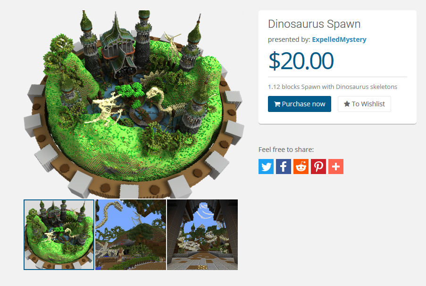Add item via To Wishlist button
Screen dimensions: 426x286
tap(364, 104)
